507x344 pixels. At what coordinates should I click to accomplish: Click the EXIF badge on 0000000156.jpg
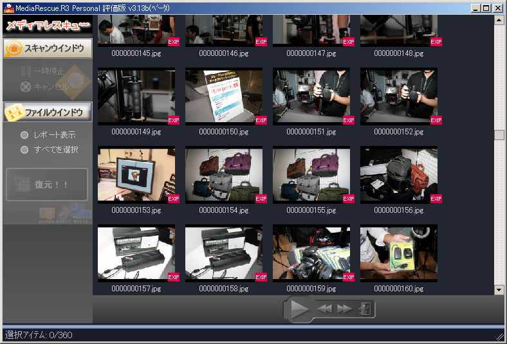436,199
